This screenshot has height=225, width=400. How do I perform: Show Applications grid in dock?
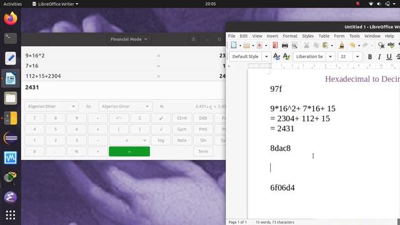(11, 215)
